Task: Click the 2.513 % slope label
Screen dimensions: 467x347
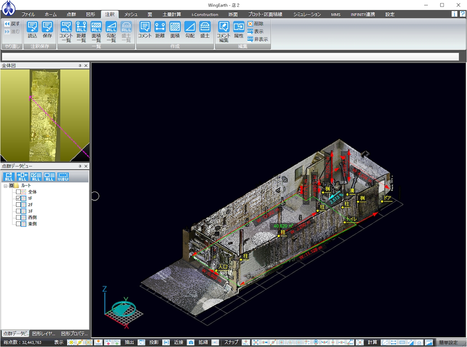Action: 336,199
